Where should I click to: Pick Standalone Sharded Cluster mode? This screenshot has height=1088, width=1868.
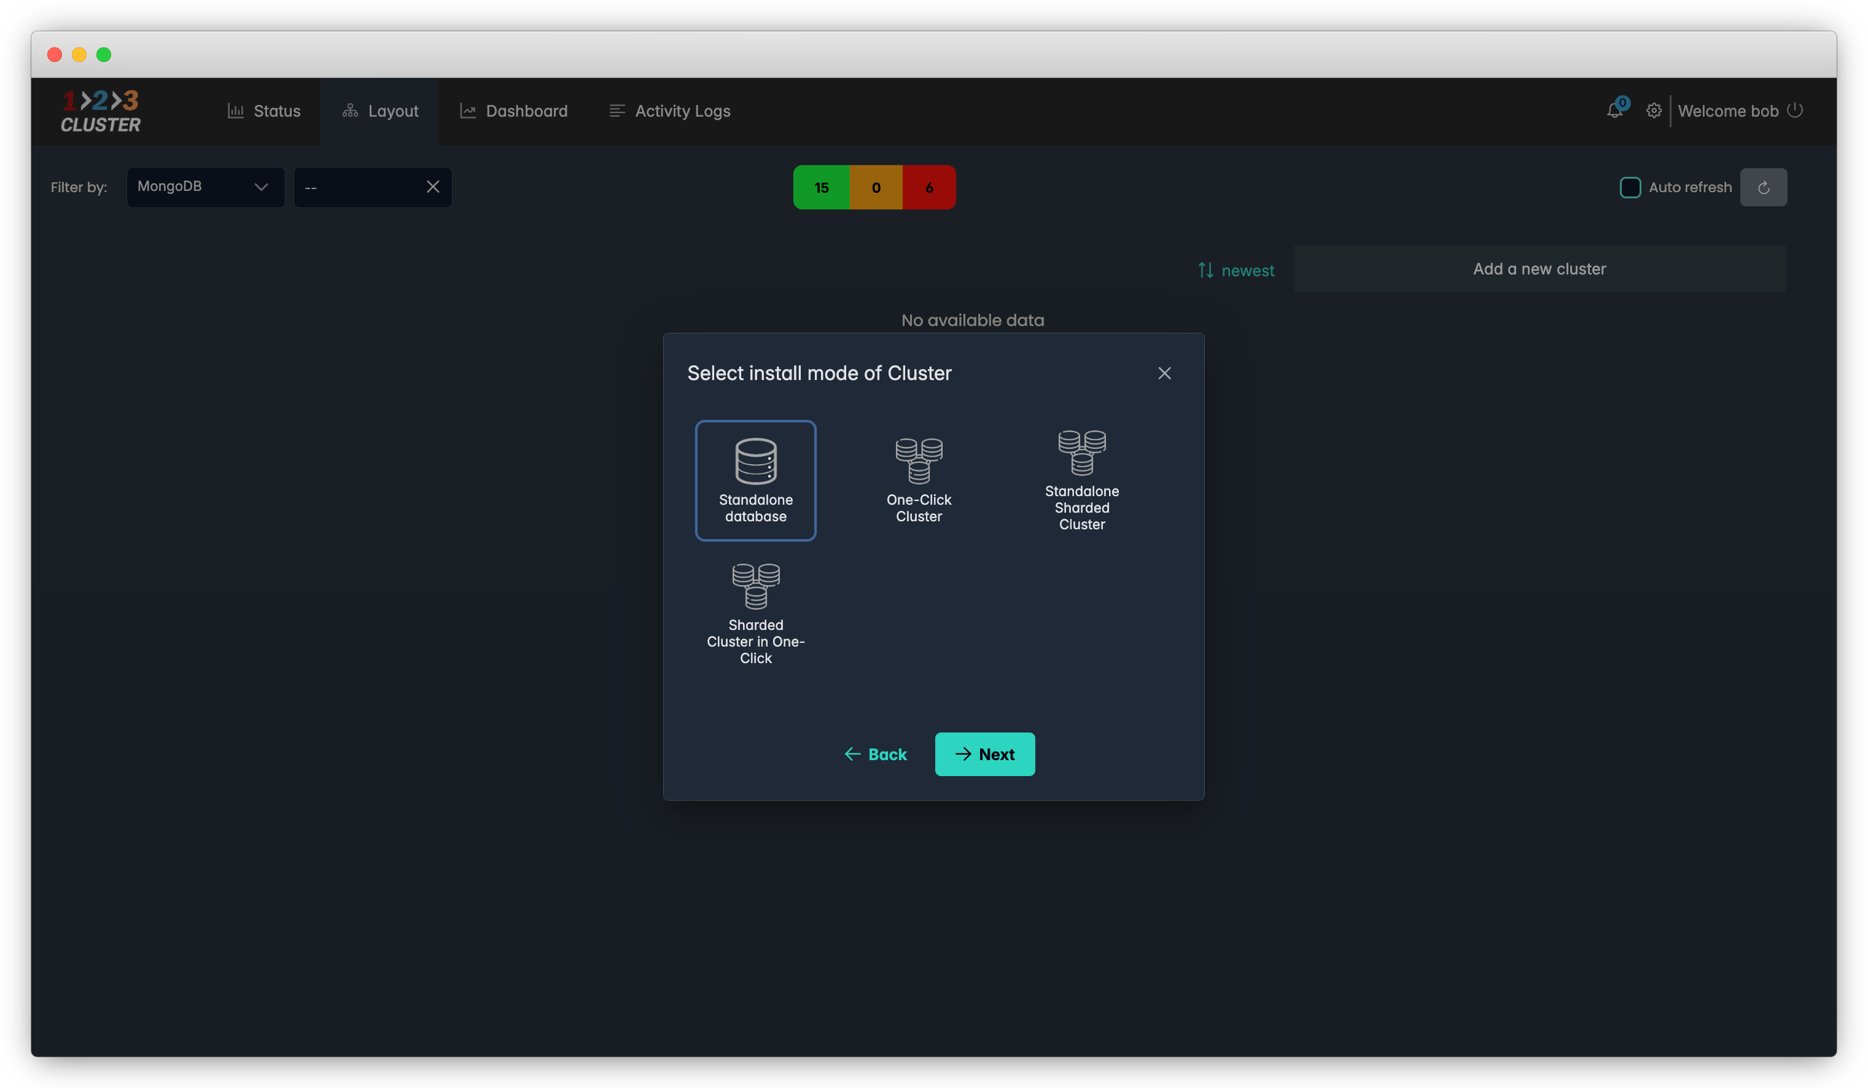pyautogui.click(x=1081, y=480)
